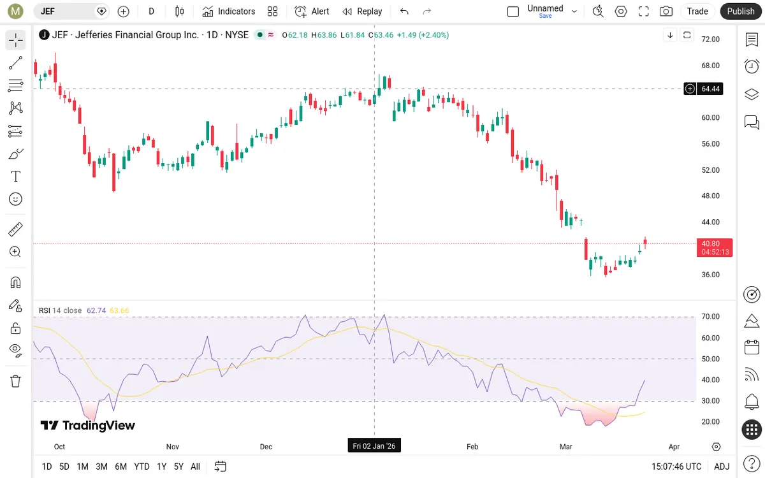Select the crosshair cursor tool
765x478 pixels.
(x=16, y=40)
